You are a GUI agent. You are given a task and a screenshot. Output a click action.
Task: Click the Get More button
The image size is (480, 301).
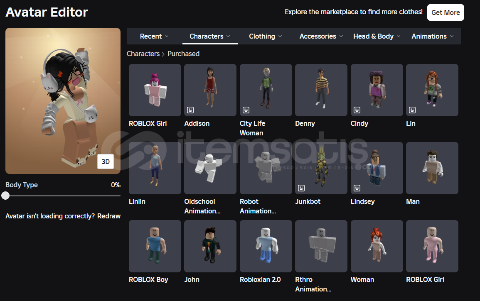445,12
